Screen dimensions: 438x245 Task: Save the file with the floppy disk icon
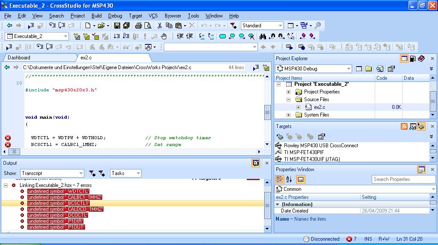pos(117,26)
